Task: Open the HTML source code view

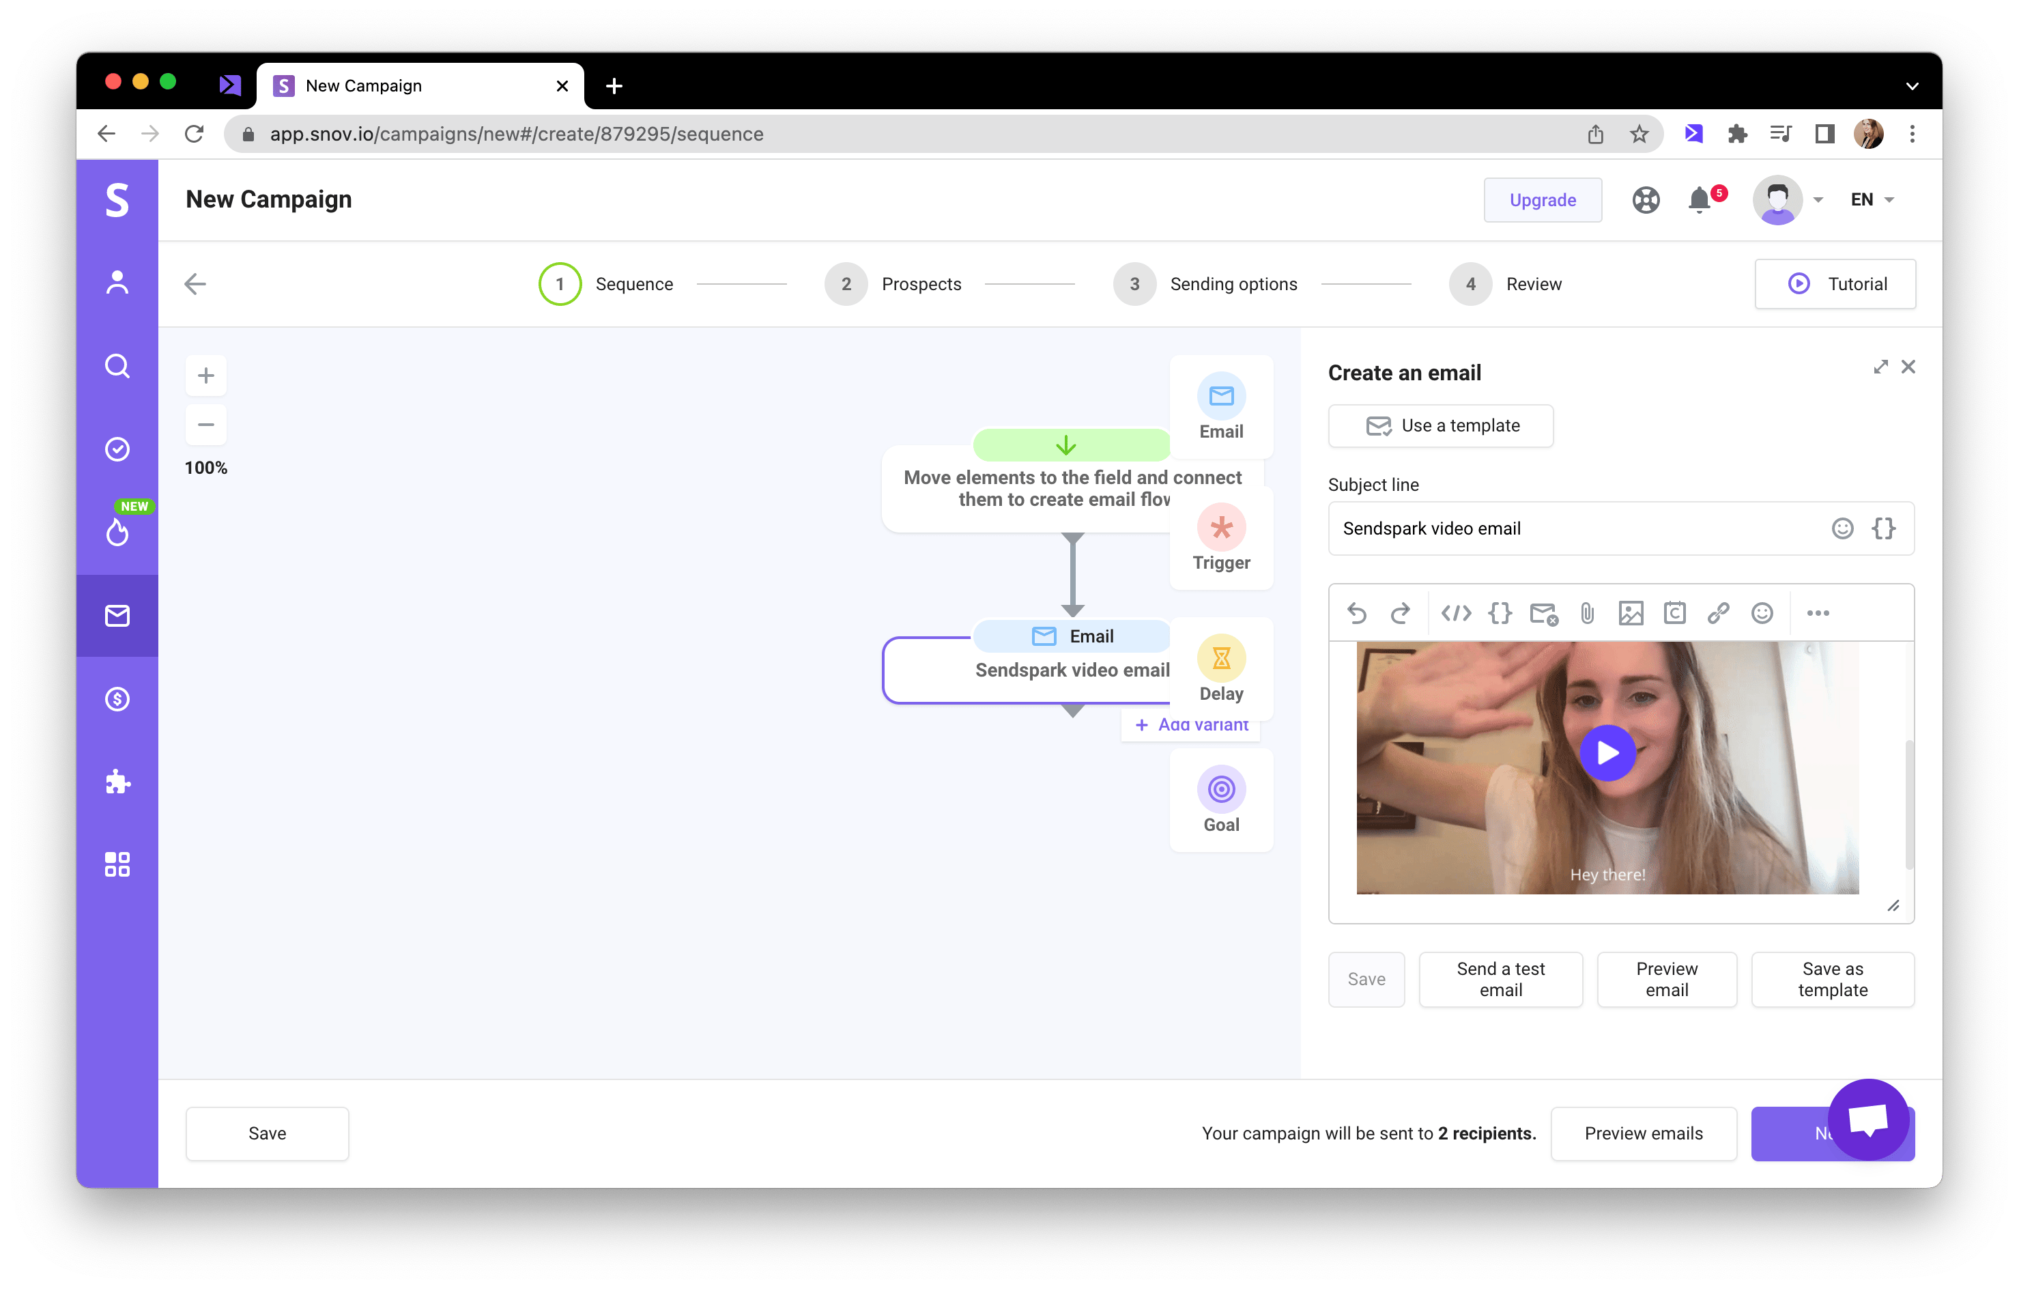Action: coord(1457,613)
